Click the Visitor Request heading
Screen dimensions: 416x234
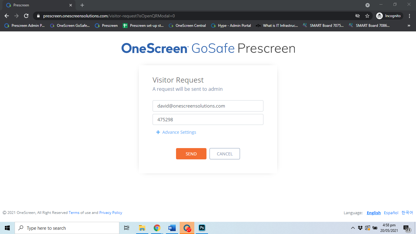click(178, 80)
